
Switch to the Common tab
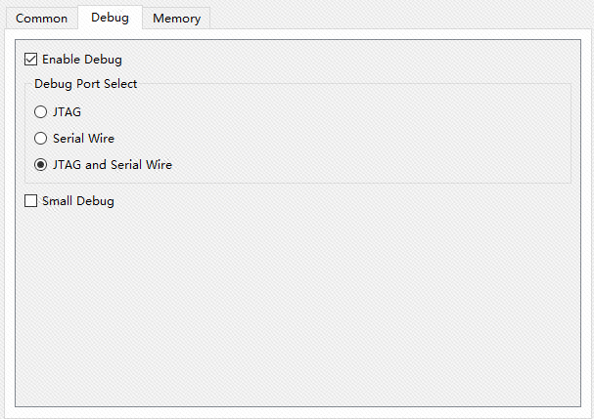pyautogui.click(x=42, y=19)
